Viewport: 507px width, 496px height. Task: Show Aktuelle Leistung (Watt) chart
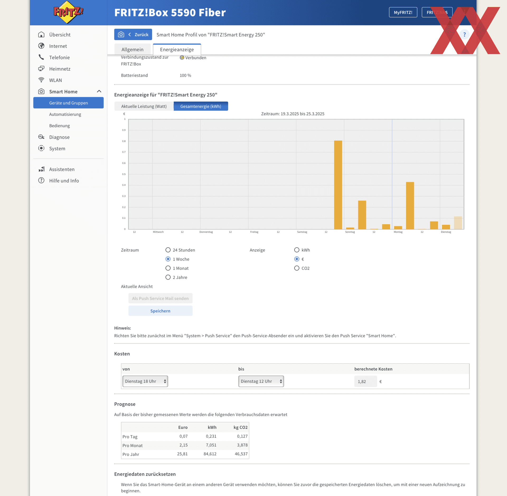click(144, 106)
